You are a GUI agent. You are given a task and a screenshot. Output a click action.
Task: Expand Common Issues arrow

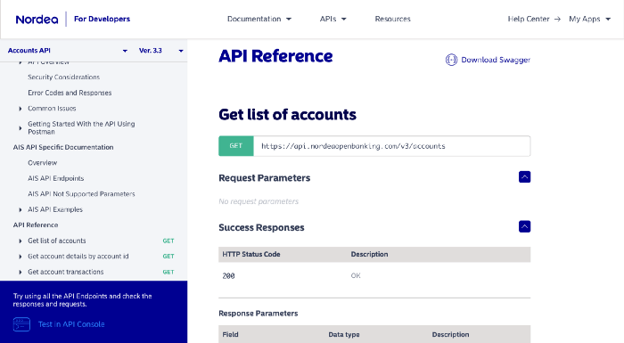[21, 108]
